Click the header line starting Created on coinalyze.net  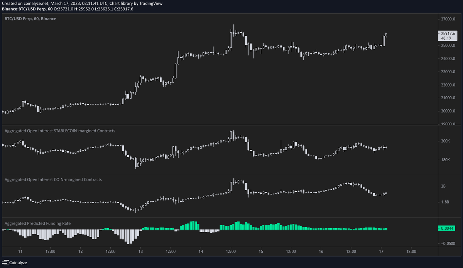click(x=83, y=3)
